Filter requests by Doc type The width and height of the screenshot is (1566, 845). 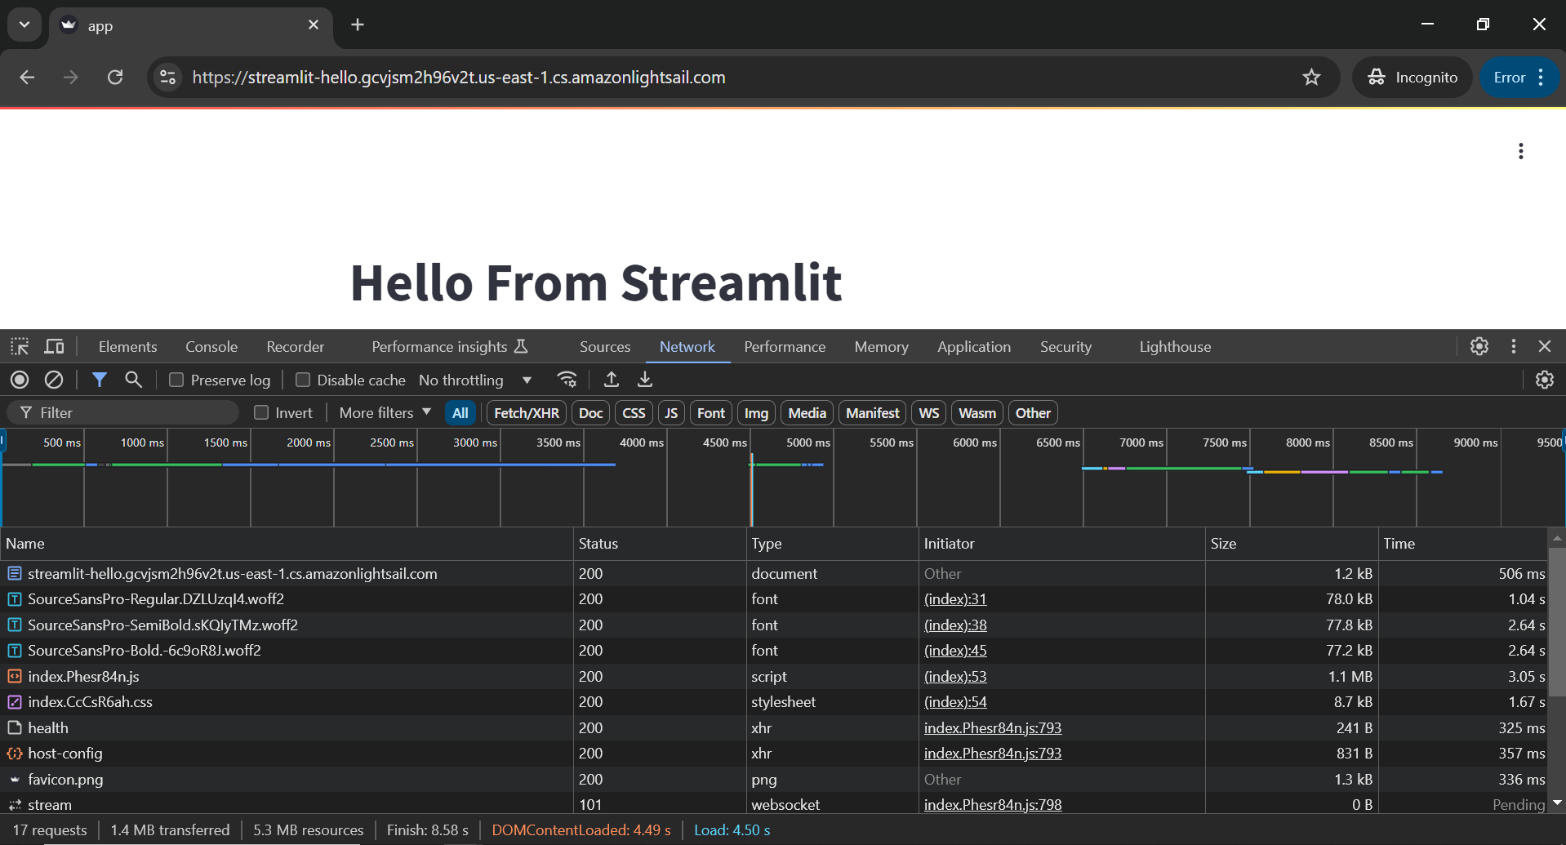tap(590, 413)
